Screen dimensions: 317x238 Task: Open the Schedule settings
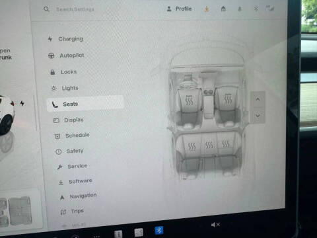72,136
